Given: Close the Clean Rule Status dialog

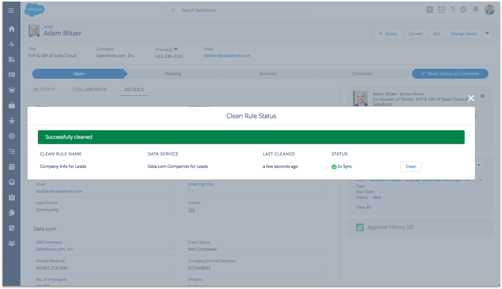Looking at the screenshot, I should click(471, 98).
